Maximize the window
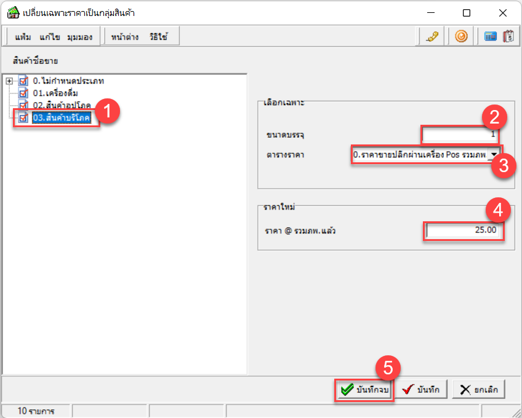The height and width of the screenshot is (418, 522). coord(467,13)
